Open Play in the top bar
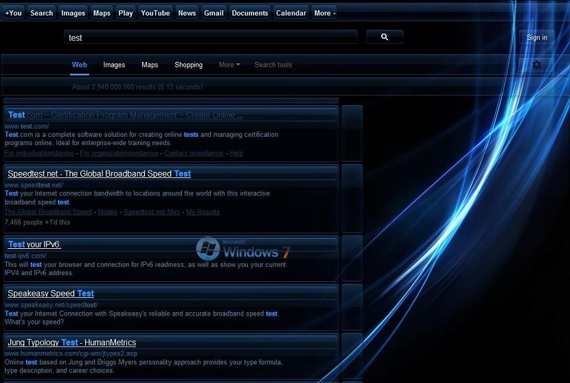Viewport: 570px width, 383px height. (x=126, y=13)
